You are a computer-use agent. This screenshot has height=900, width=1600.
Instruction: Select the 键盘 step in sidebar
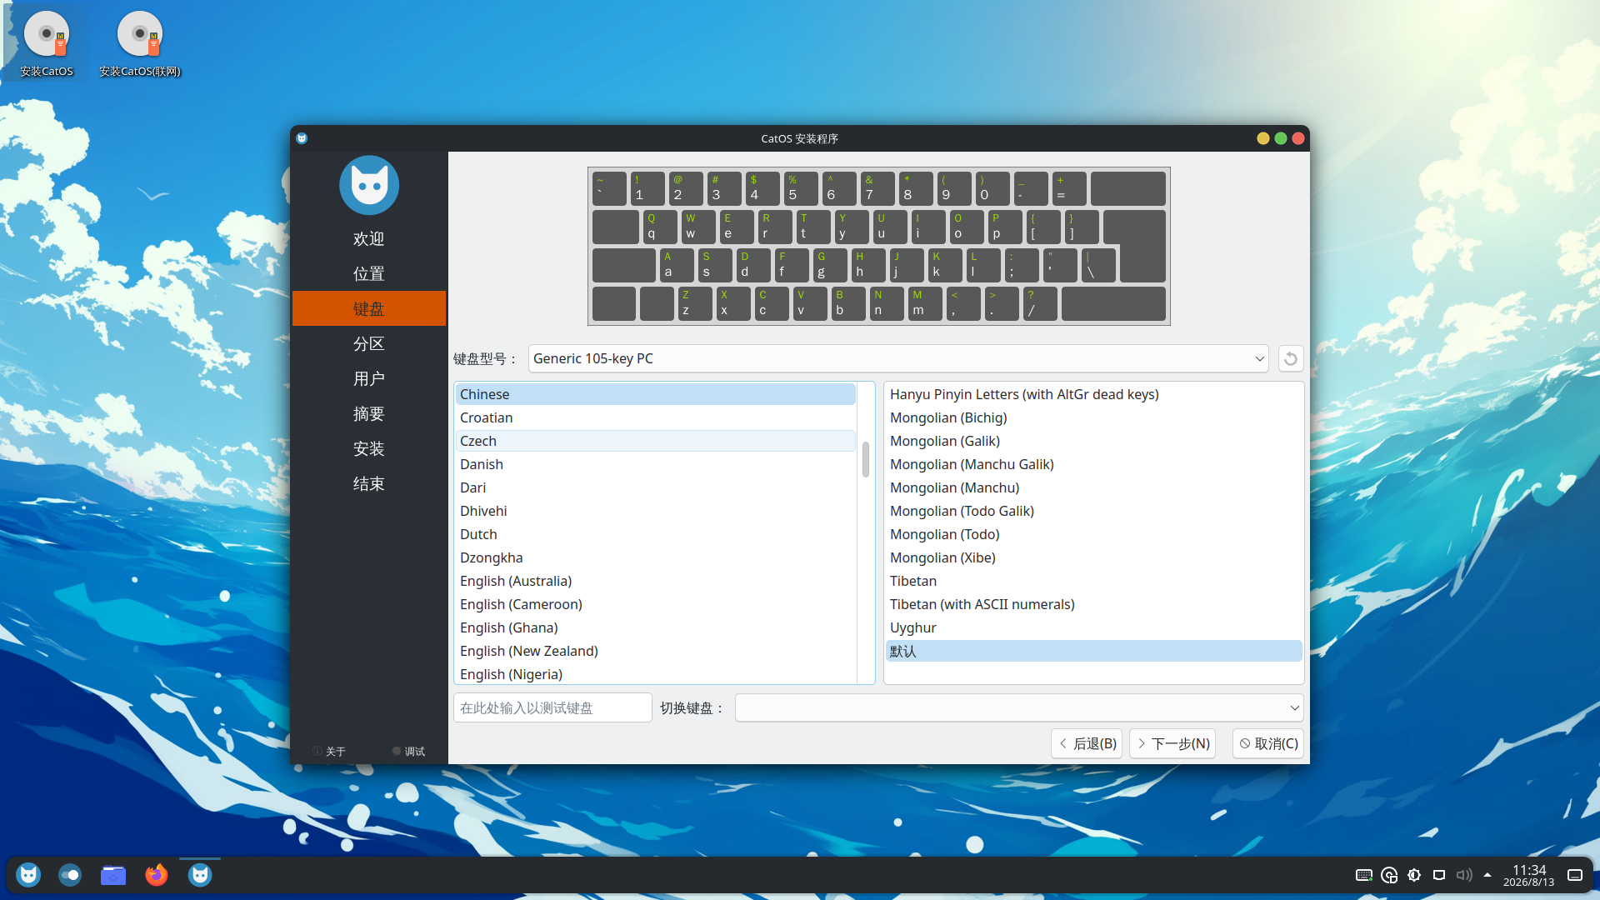369,308
